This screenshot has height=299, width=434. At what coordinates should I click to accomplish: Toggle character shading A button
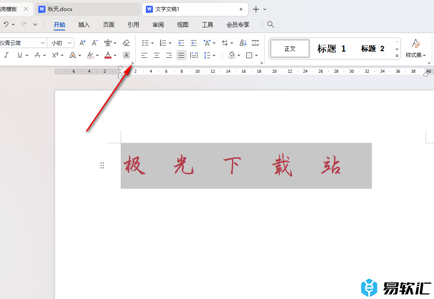click(x=126, y=55)
